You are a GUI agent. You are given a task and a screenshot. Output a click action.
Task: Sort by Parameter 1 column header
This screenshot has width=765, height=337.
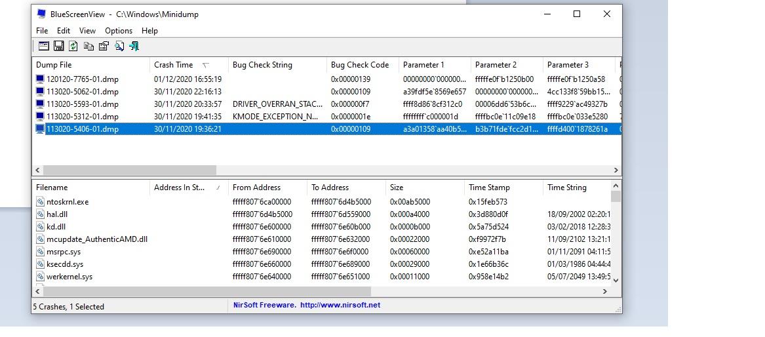[x=435, y=65]
